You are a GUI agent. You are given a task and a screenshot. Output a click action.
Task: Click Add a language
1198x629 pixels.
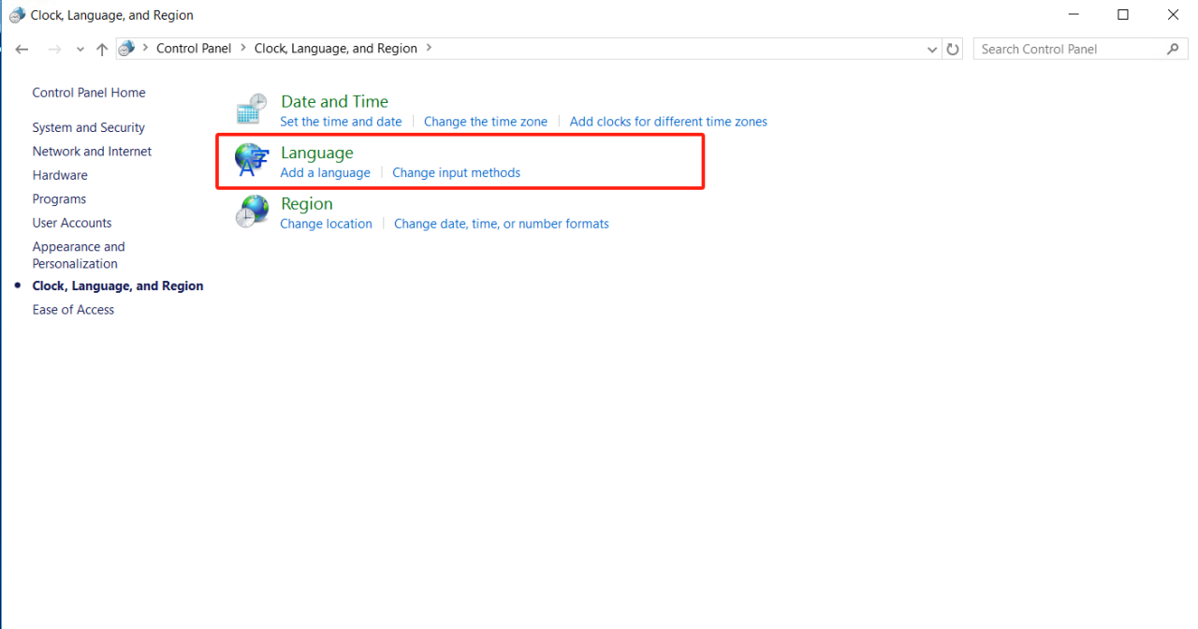coord(325,172)
